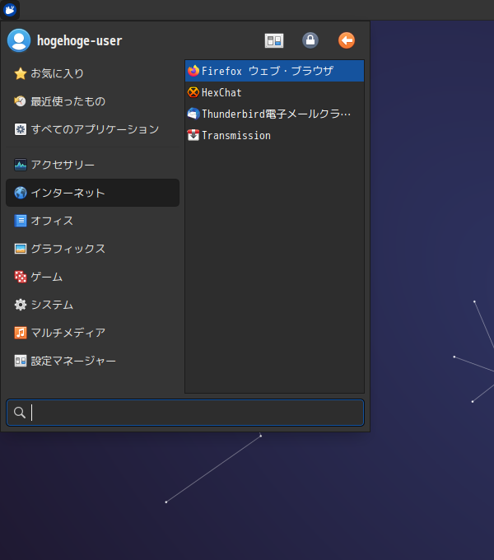
Task: Open the settings manager icon in header
Action: tap(274, 40)
